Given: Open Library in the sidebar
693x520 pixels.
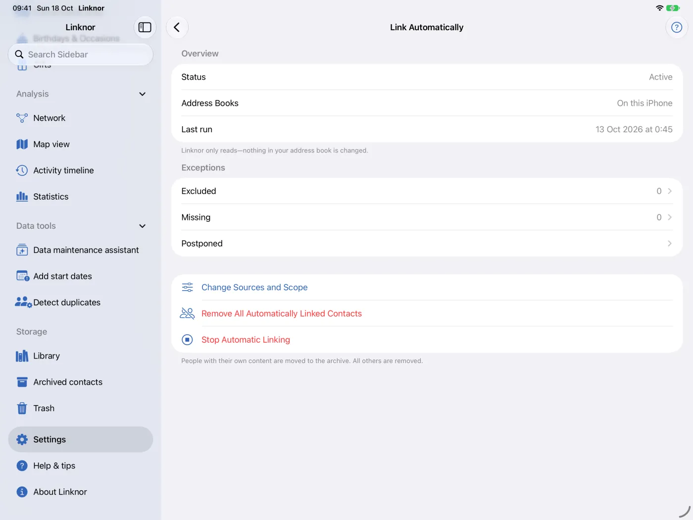Looking at the screenshot, I should point(81,356).
